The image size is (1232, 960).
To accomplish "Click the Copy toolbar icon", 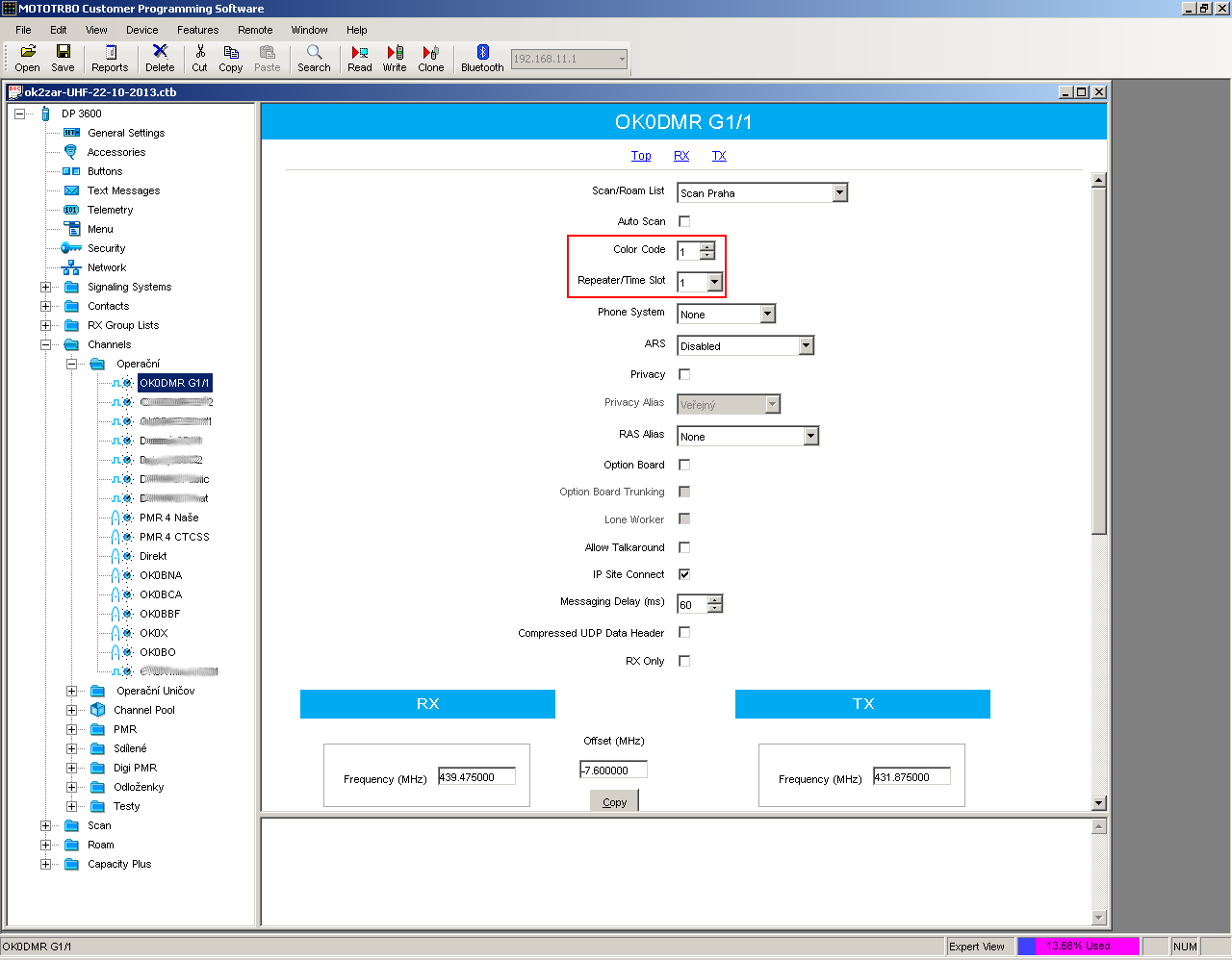I will pos(231,58).
